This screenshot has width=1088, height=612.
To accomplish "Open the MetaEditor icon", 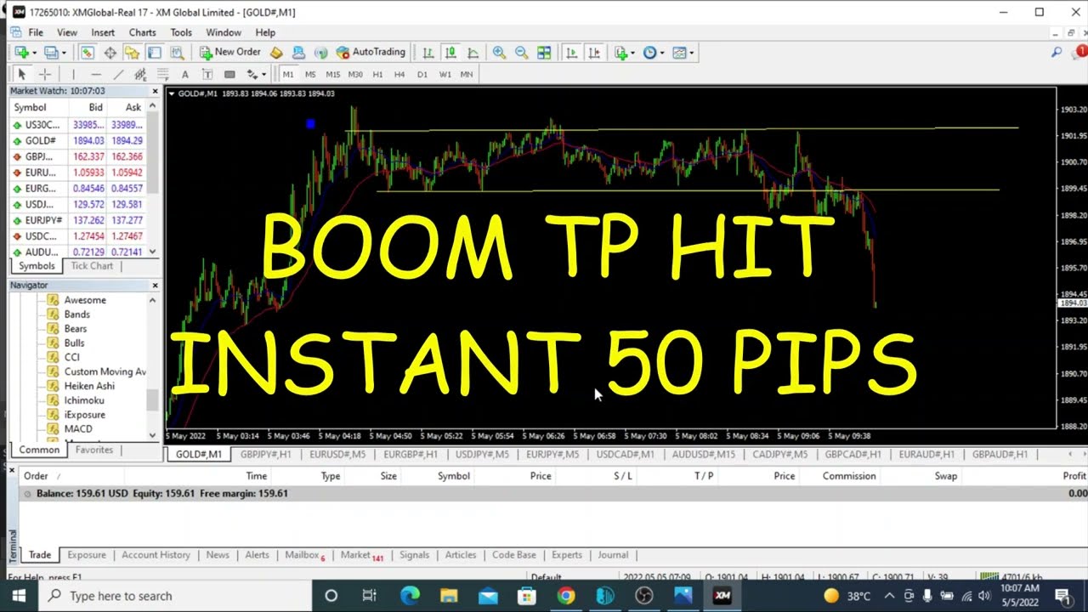I will pyautogui.click(x=276, y=53).
